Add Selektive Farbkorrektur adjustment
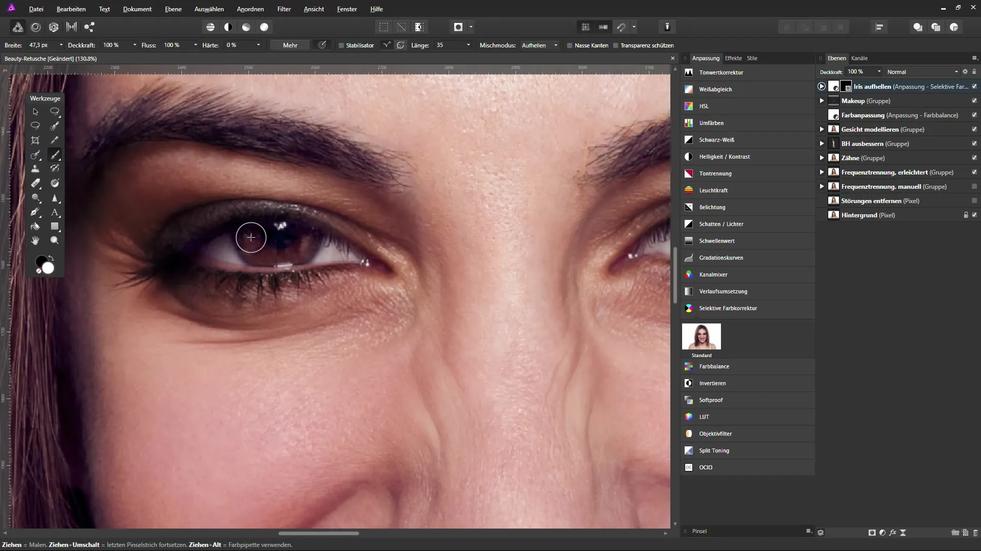Screen dimensions: 981x551 [748, 308]
